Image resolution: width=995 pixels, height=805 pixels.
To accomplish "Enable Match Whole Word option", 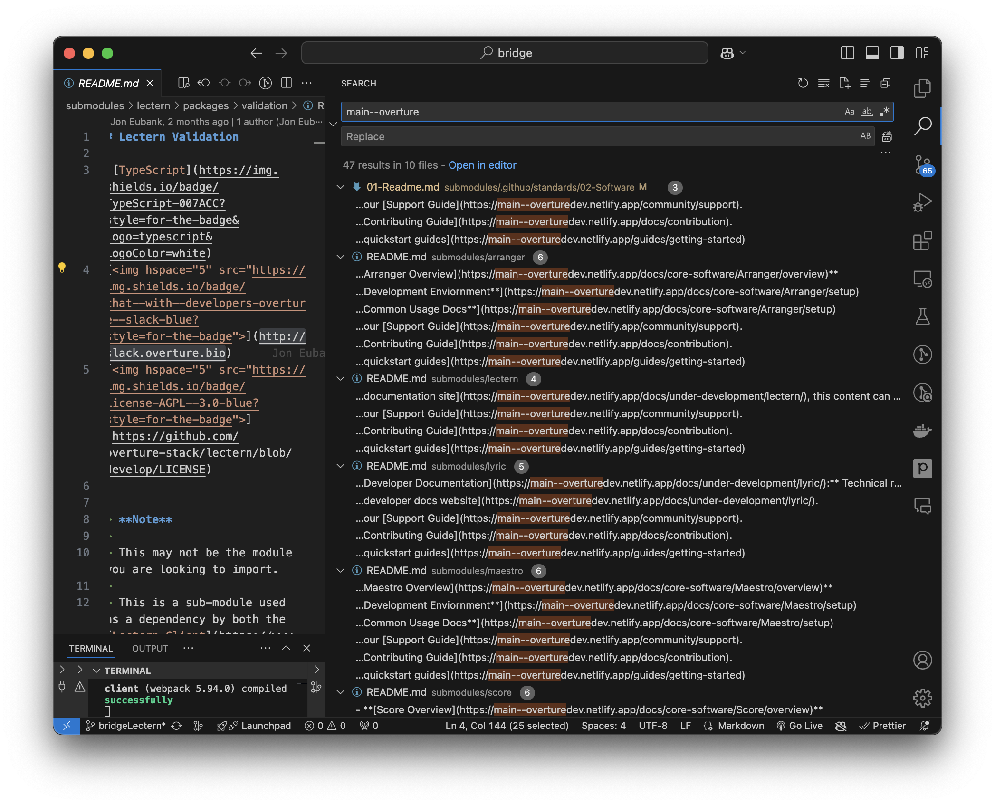I will (x=867, y=111).
